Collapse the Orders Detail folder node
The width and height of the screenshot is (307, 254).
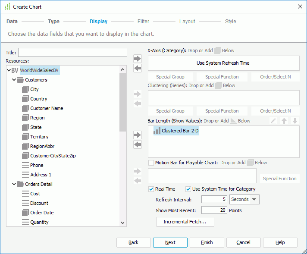tap(14, 184)
